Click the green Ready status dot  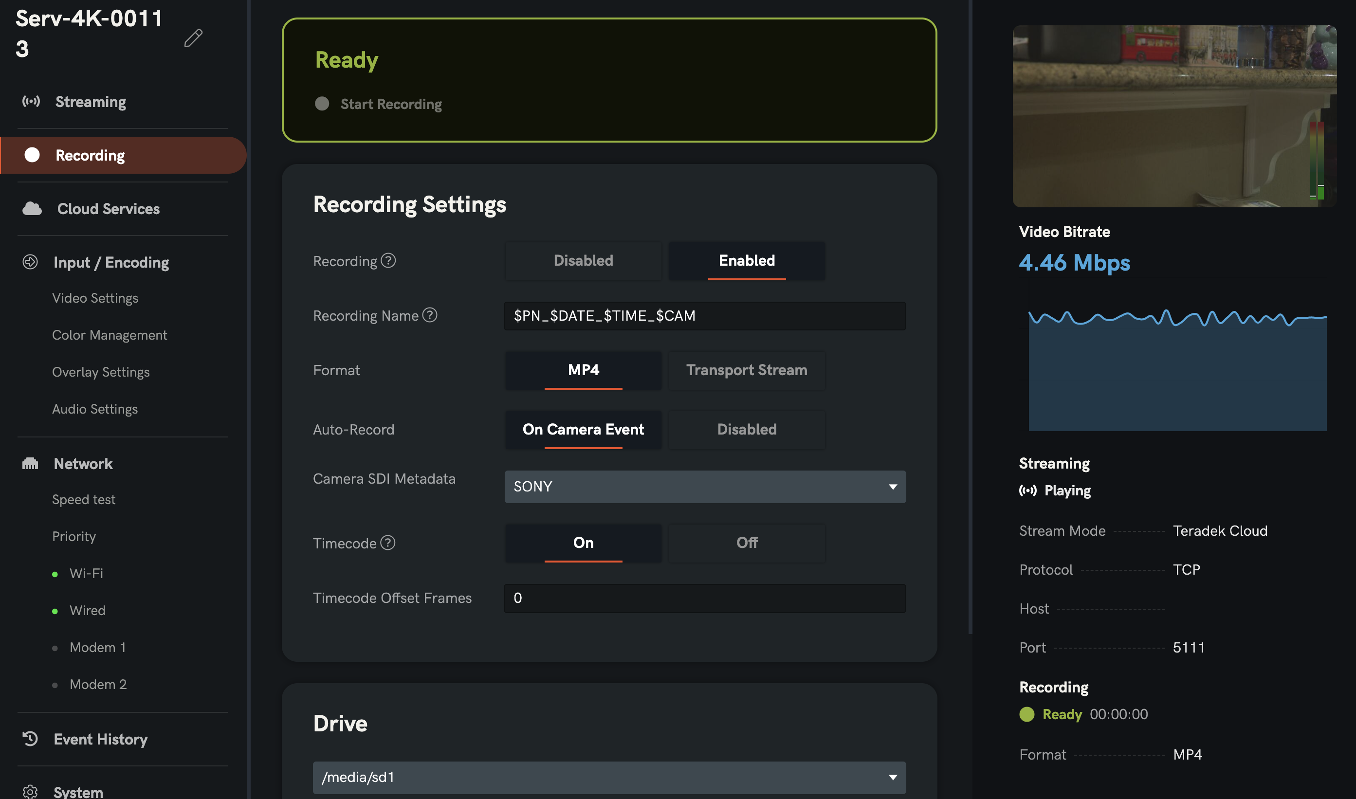point(1027,714)
